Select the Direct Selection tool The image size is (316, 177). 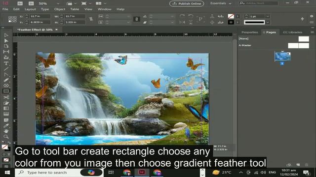[x=6, y=41]
